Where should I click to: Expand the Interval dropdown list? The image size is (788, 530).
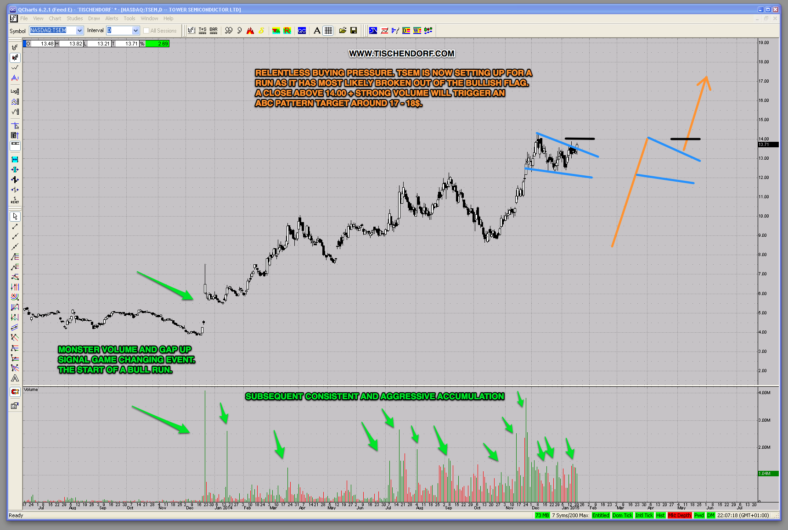pos(135,31)
